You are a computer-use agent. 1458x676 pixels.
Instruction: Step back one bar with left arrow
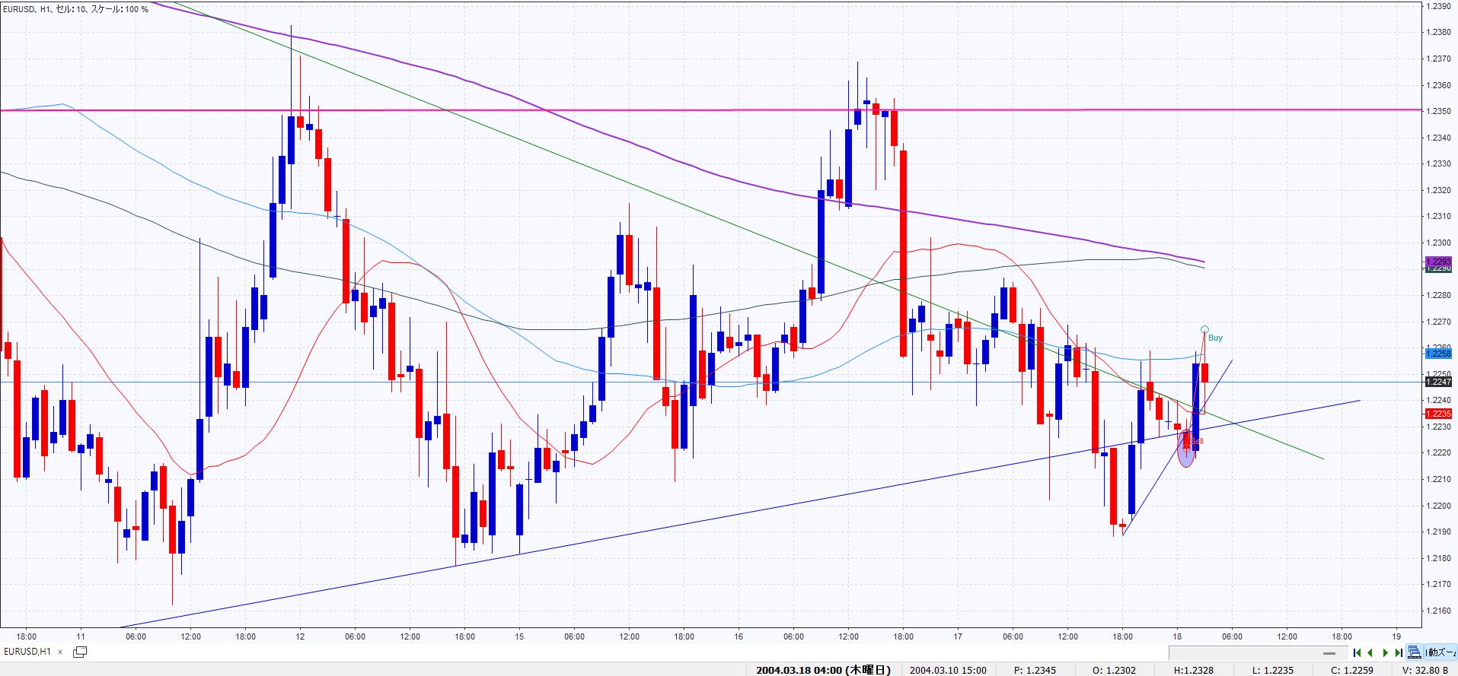1370,652
